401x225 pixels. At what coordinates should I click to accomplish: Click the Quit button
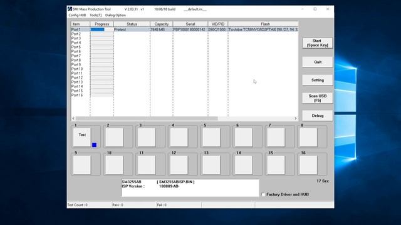(318, 62)
